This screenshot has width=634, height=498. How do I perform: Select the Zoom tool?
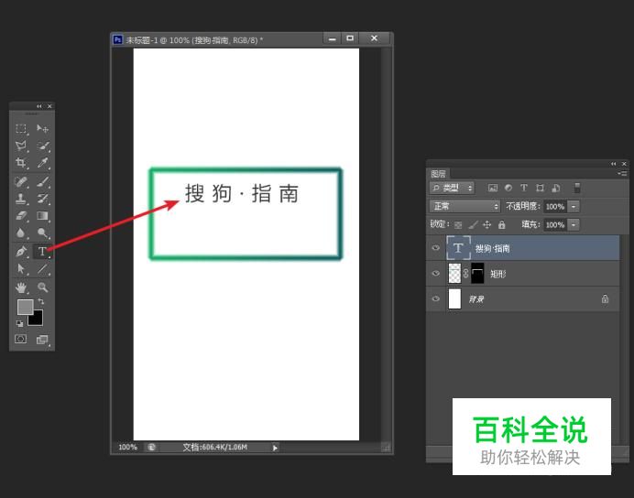click(x=42, y=287)
